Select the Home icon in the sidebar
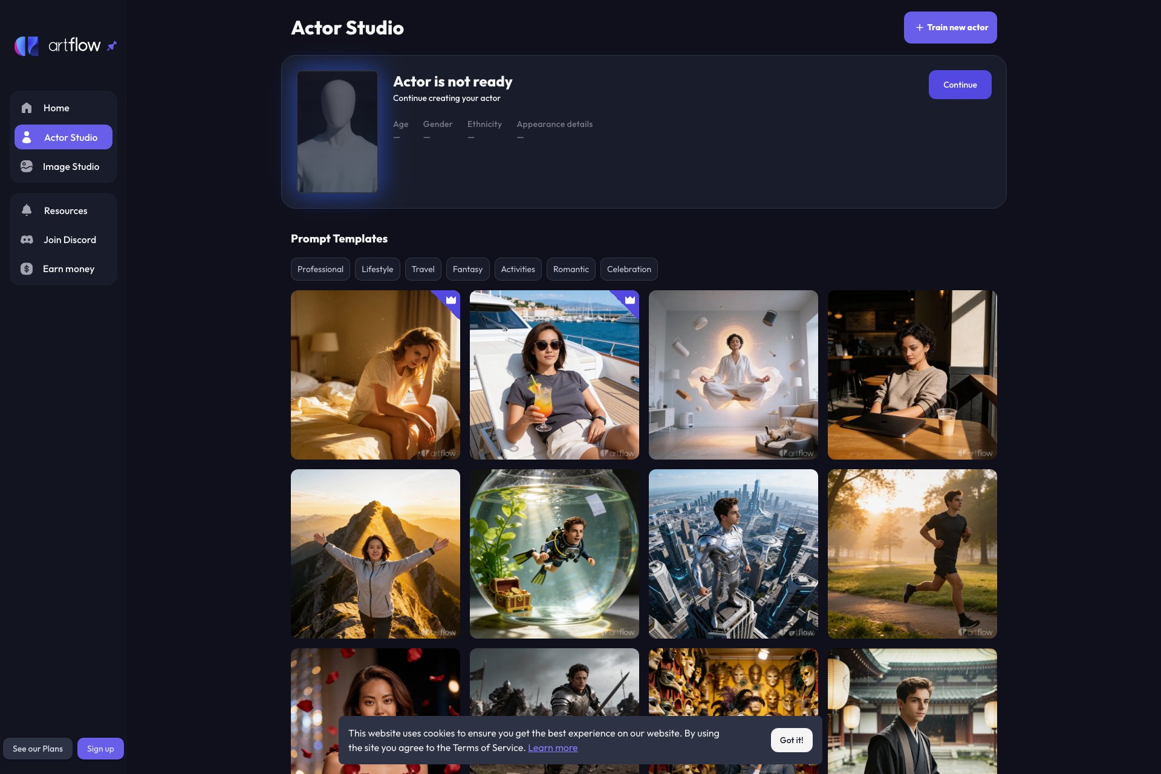Viewport: 1161px width, 774px height. coord(27,108)
